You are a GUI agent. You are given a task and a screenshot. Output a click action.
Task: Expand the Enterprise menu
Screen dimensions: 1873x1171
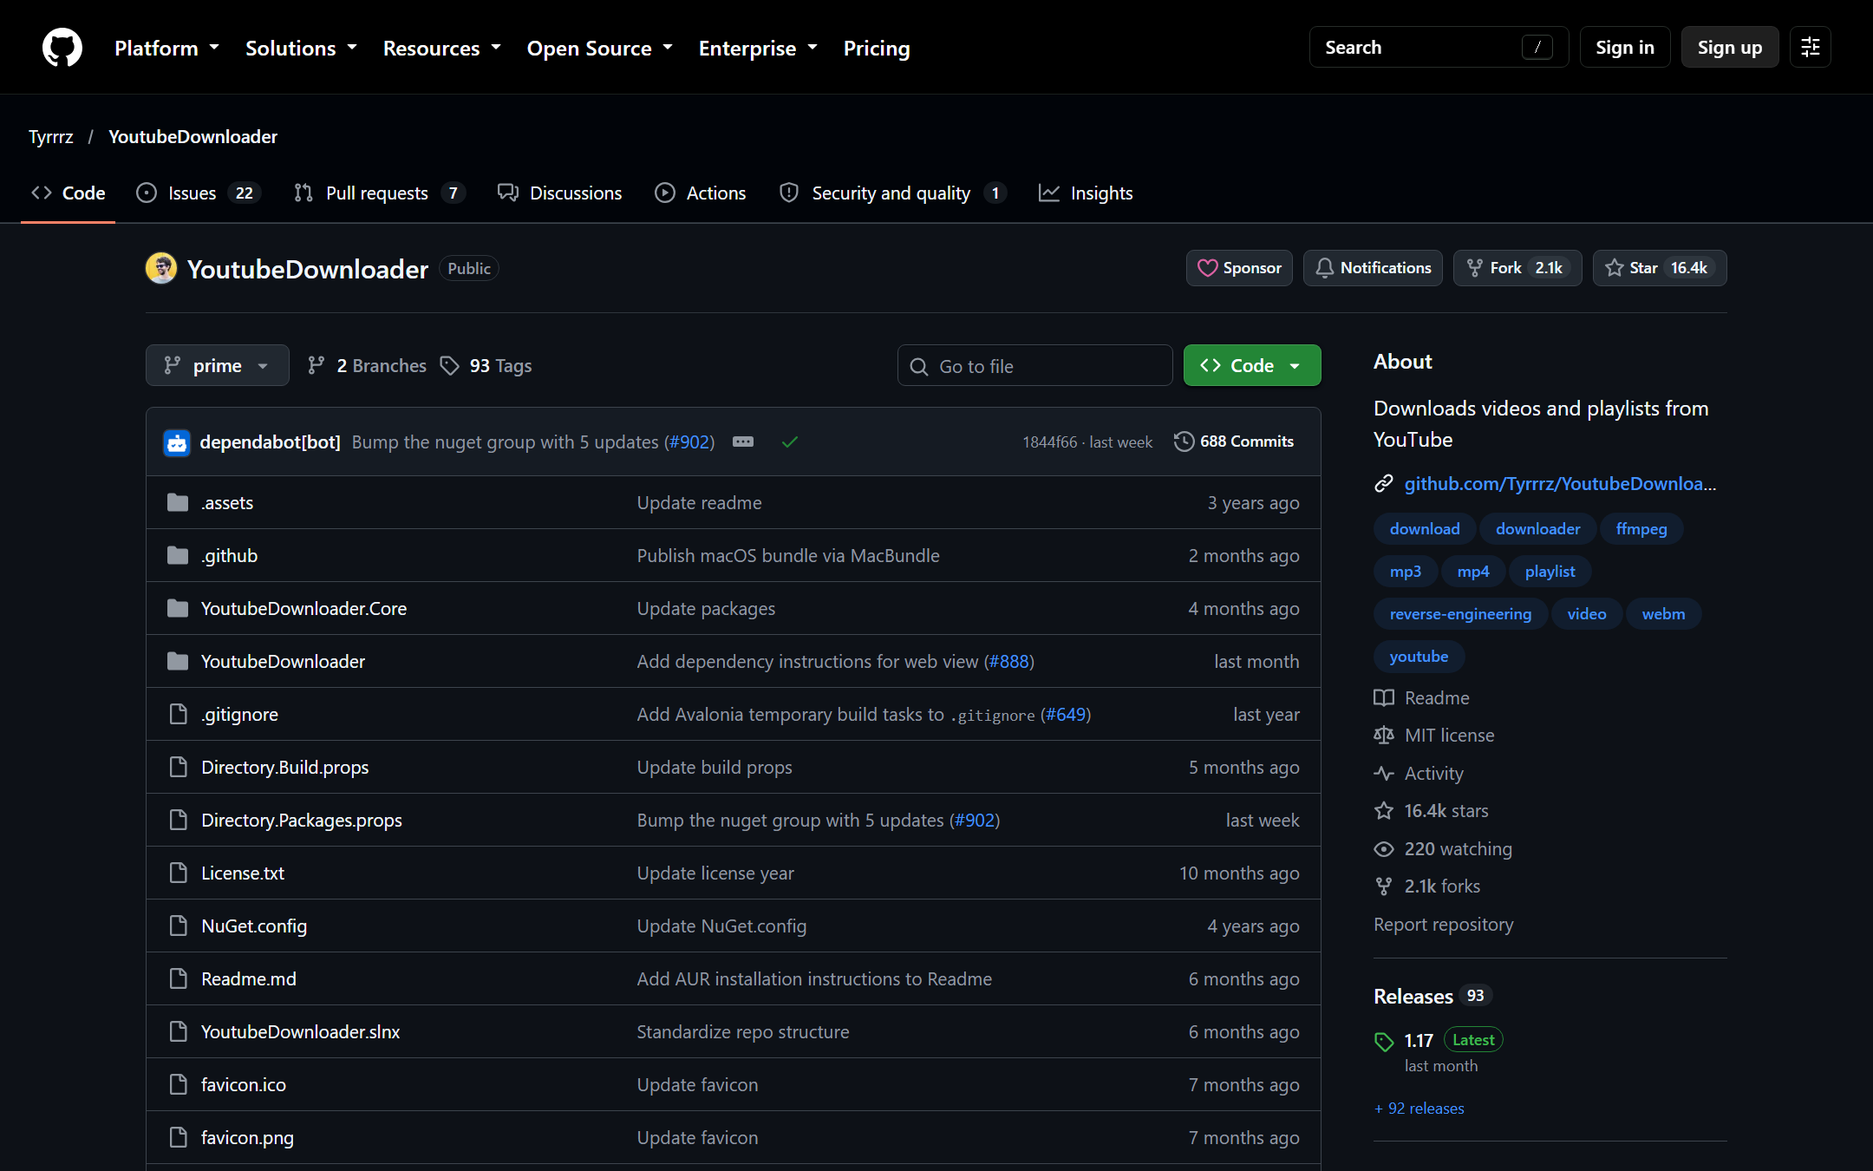[758, 48]
